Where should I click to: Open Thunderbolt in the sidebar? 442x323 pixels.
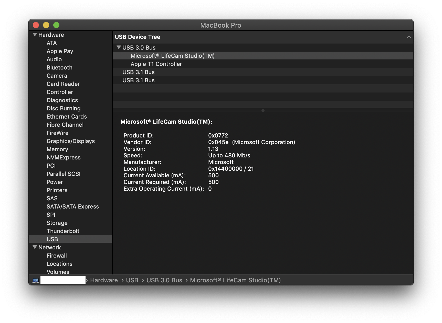(63, 231)
